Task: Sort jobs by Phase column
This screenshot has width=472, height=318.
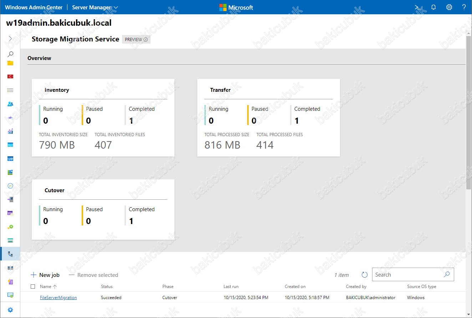Action: pos(168,286)
